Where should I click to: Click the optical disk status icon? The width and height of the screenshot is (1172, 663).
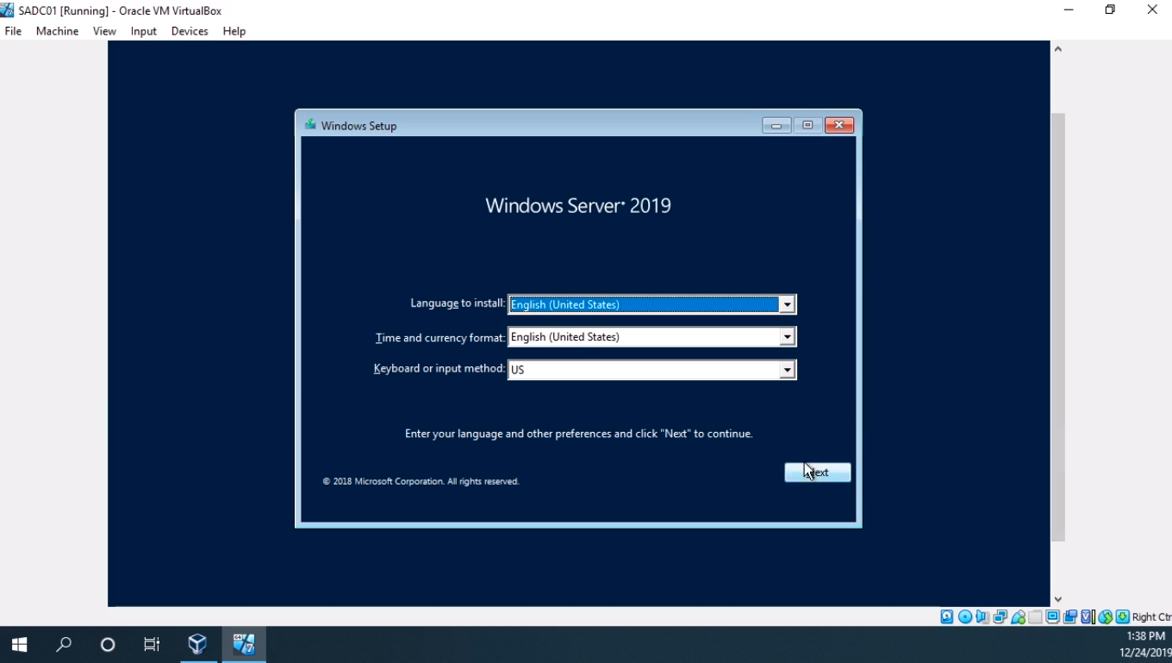[965, 616]
